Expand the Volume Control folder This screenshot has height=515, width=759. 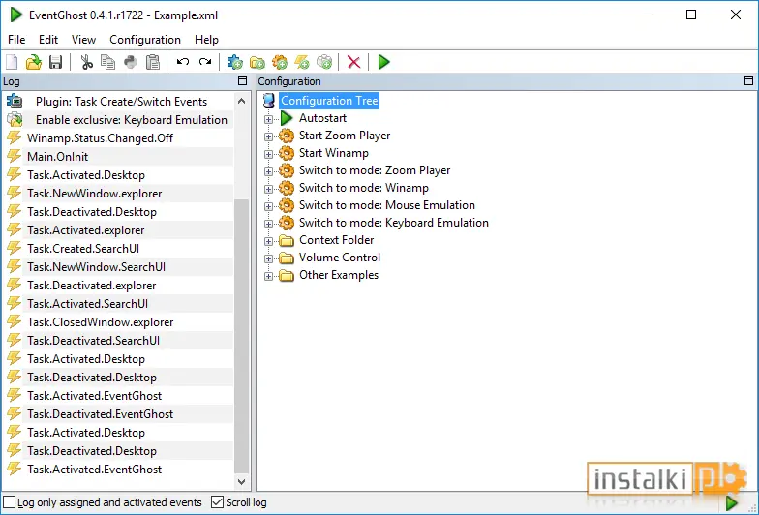[268, 257]
